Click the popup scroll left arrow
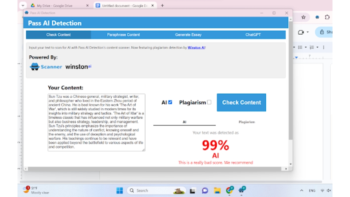The width and height of the screenshot is (350, 197). [26, 169]
